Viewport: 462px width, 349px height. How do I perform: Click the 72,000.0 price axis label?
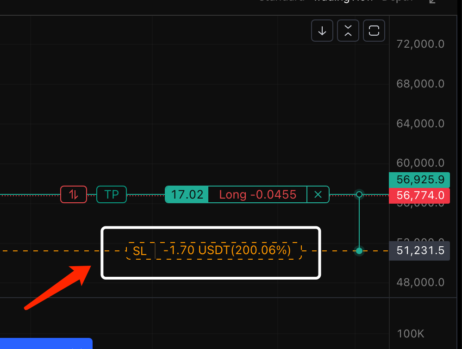point(420,44)
